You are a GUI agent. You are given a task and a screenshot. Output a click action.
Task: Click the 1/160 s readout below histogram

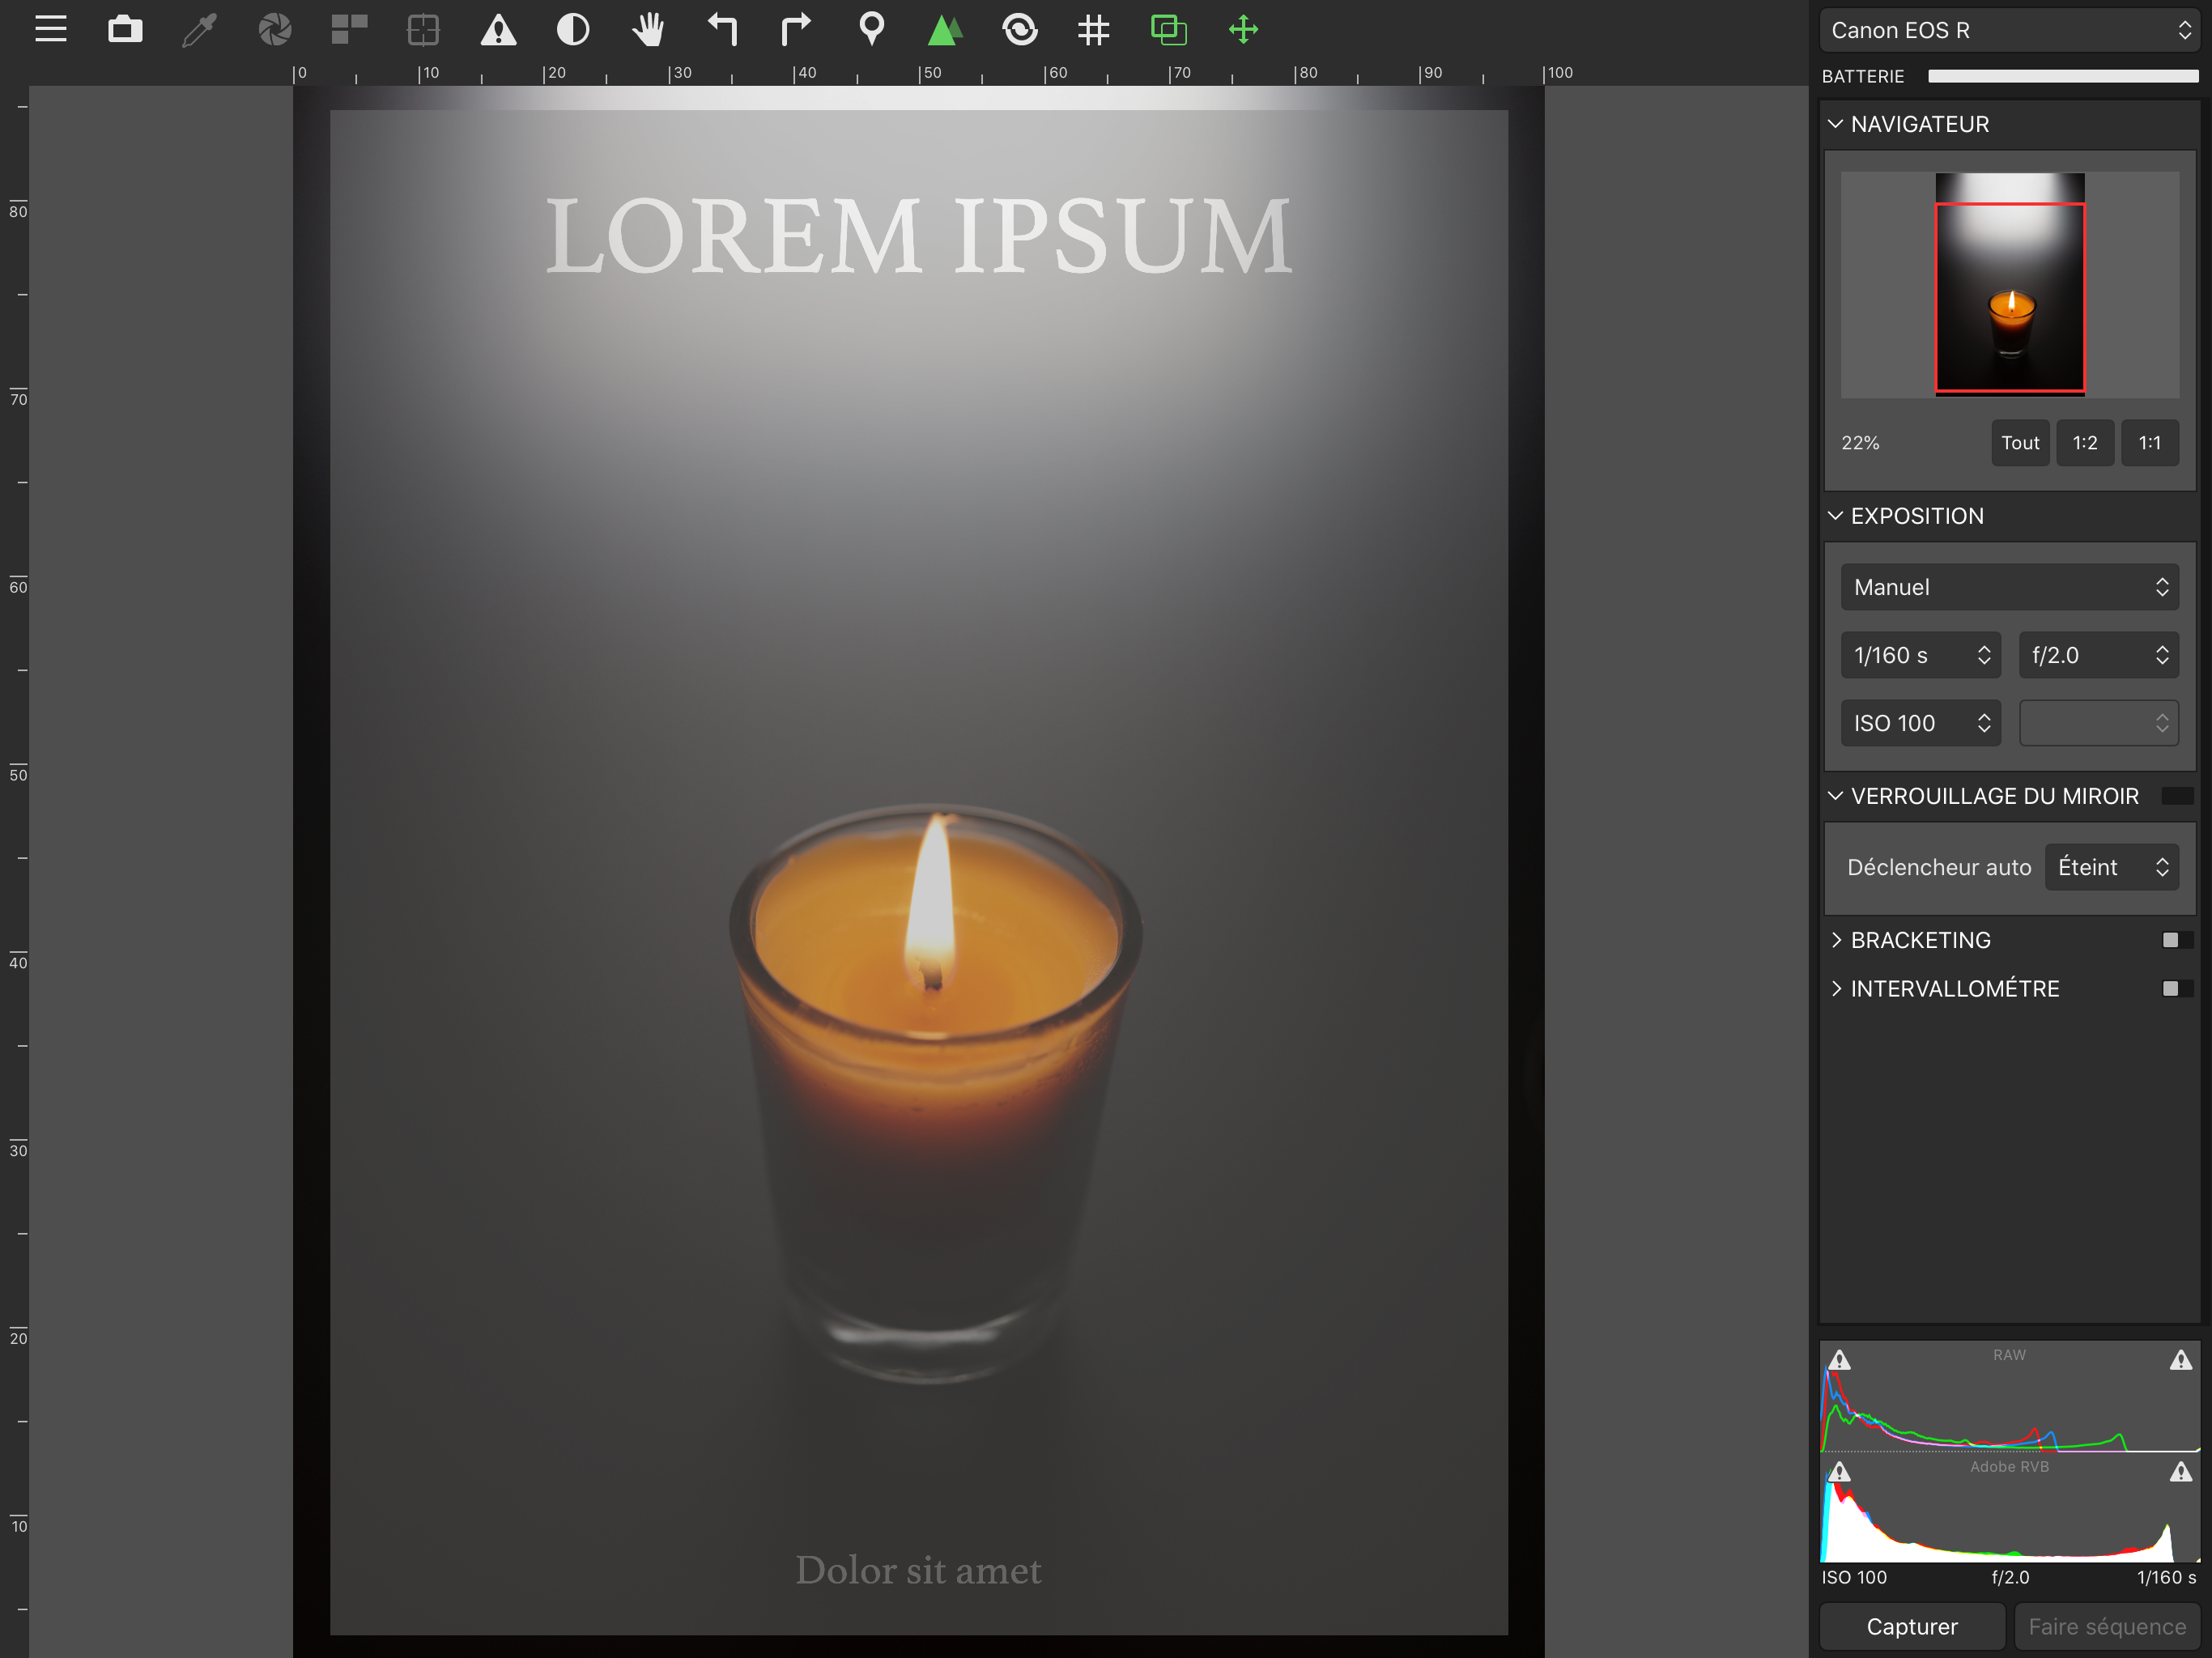pyautogui.click(x=2166, y=1577)
